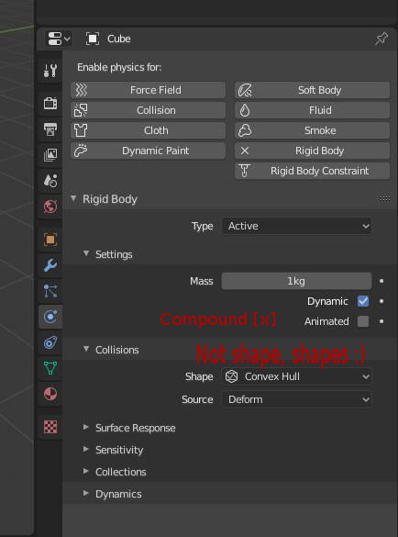Collapse the Collisions subpanel
This screenshot has height=537, width=398.
[86, 349]
